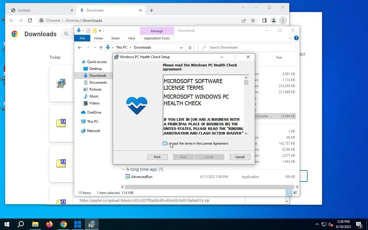Click the Search Downloads field

[x=247, y=47]
